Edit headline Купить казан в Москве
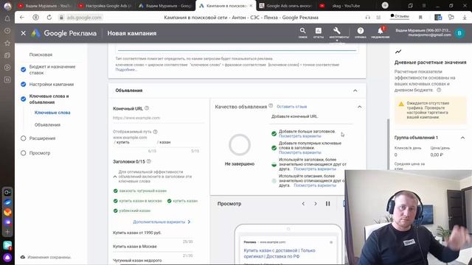The height and width of the screenshot is (265, 472). click(x=153, y=247)
